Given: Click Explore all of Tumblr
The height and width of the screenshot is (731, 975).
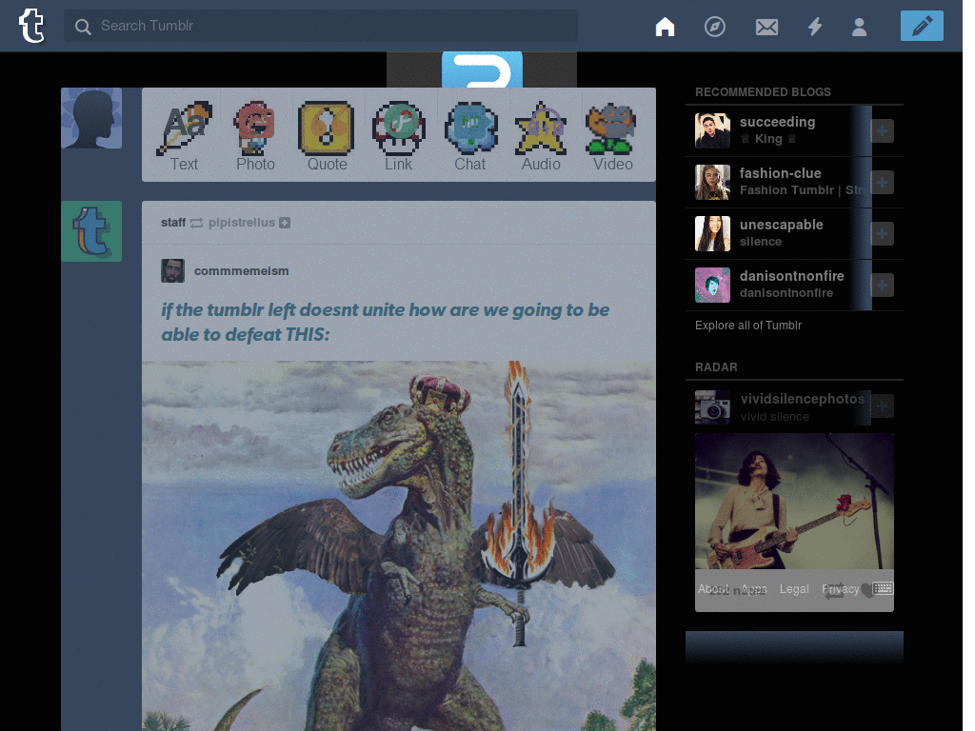Looking at the screenshot, I should [x=748, y=326].
